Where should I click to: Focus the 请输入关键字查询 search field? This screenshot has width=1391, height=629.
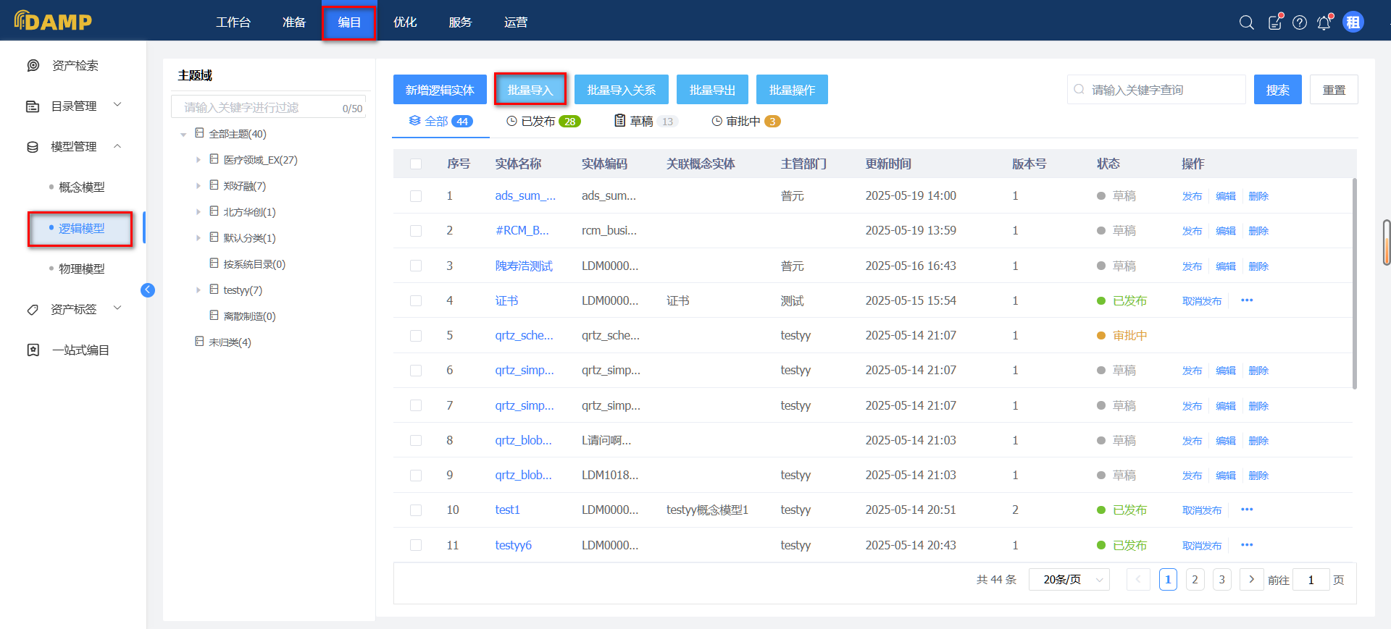coord(1163,90)
